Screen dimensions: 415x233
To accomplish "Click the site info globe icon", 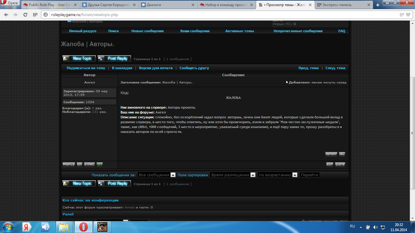I will (46, 15).
